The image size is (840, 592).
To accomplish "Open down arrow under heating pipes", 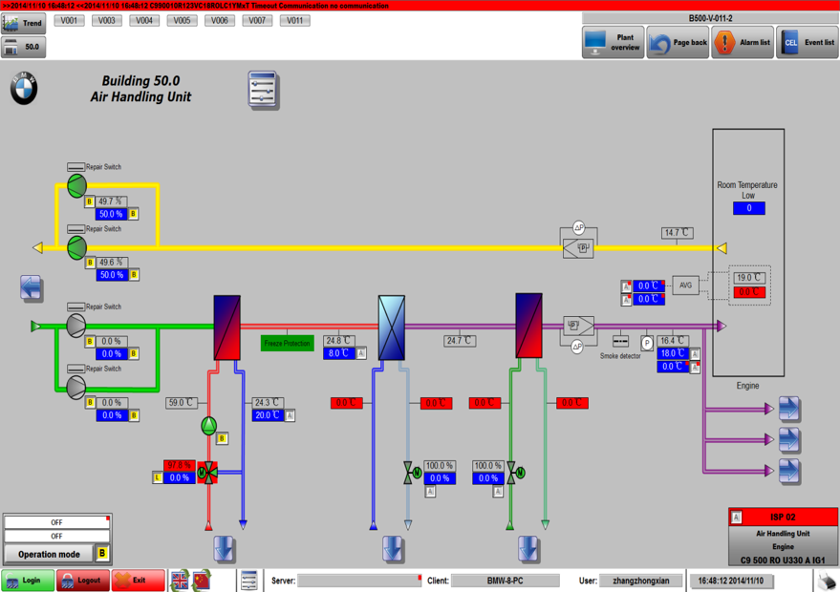I will [x=224, y=549].
